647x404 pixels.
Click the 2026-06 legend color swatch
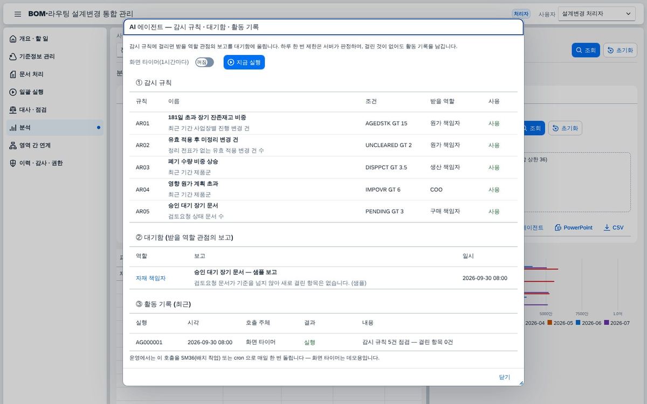[578, 323]
